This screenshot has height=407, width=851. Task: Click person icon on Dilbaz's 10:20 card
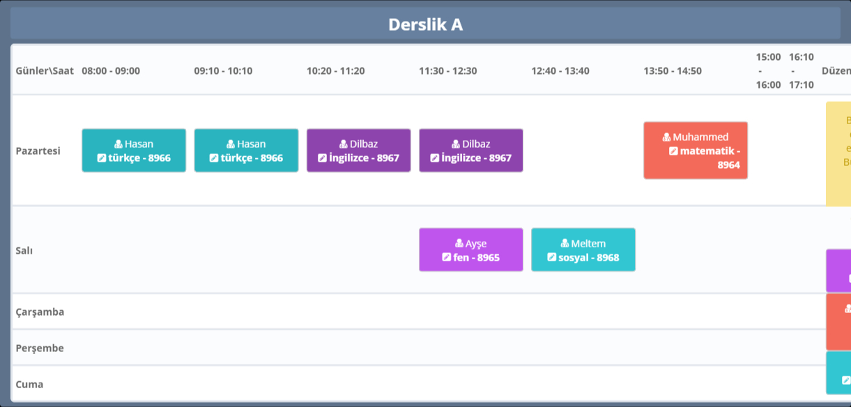(344, 144)
